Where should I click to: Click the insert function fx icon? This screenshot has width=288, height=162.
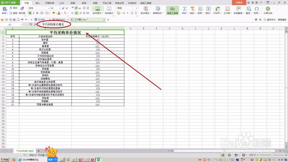[35, 24]
